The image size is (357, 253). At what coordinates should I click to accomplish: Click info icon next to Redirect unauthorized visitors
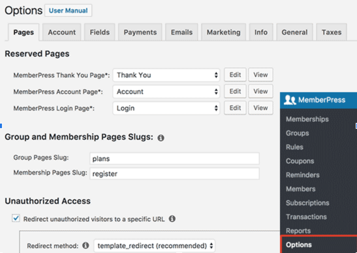[x=172, y=219]
